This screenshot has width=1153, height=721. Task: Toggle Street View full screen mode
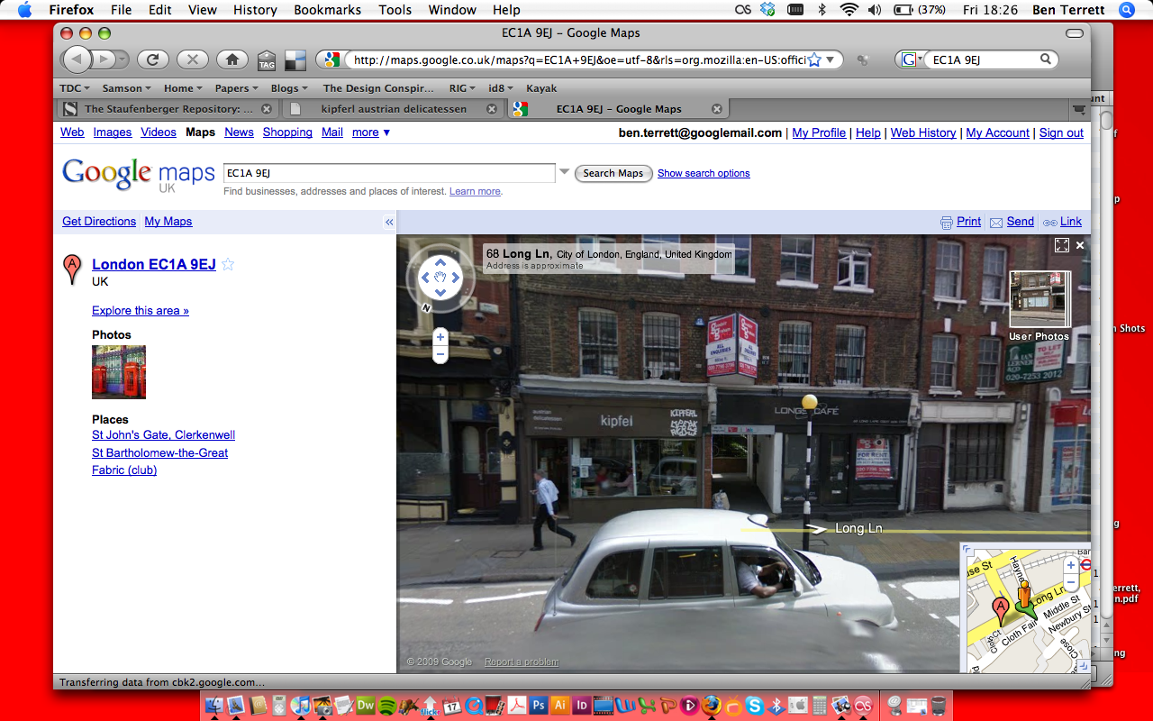point(1061,245)
